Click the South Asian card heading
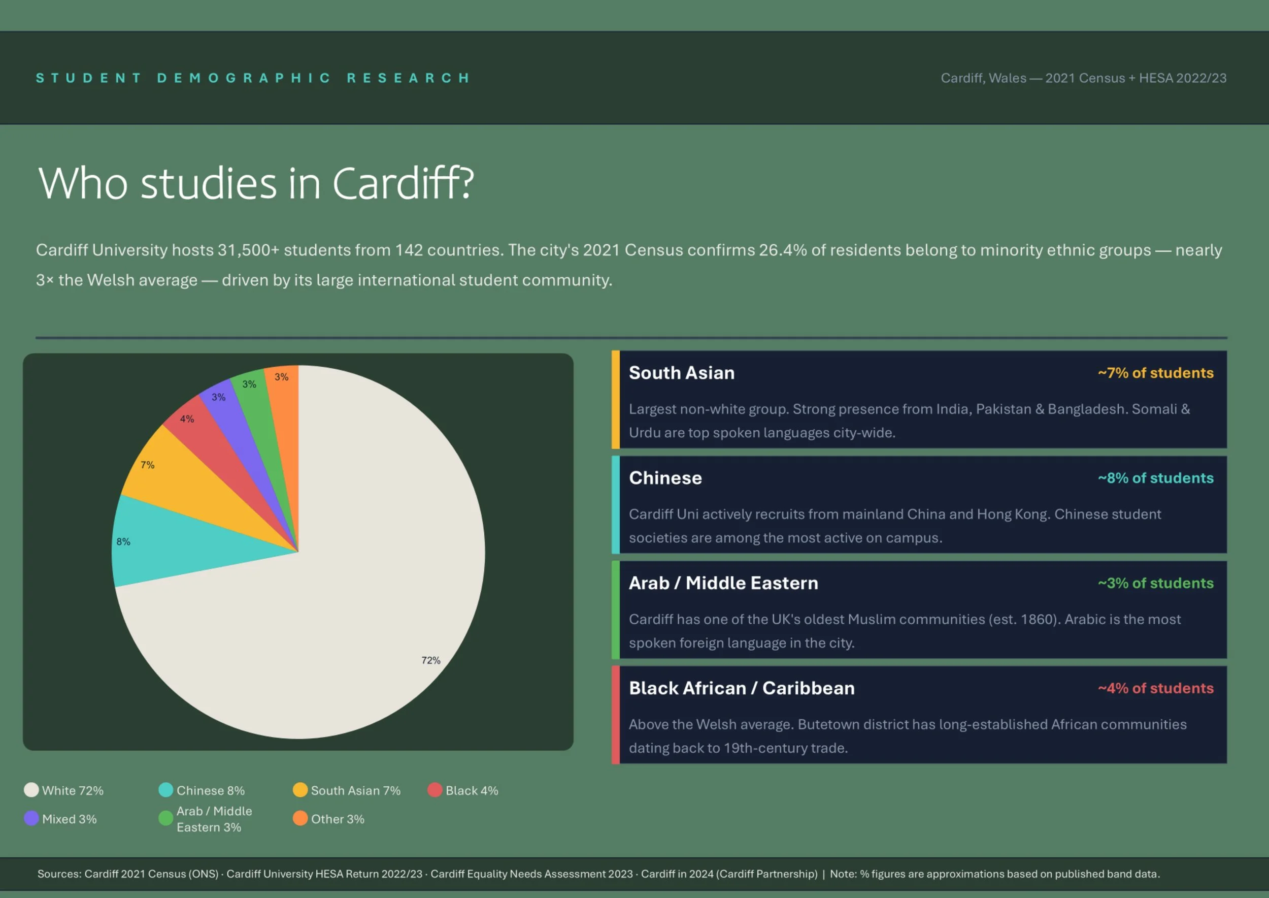This screenshot has width=1269, height=898. tap(682, 373)
